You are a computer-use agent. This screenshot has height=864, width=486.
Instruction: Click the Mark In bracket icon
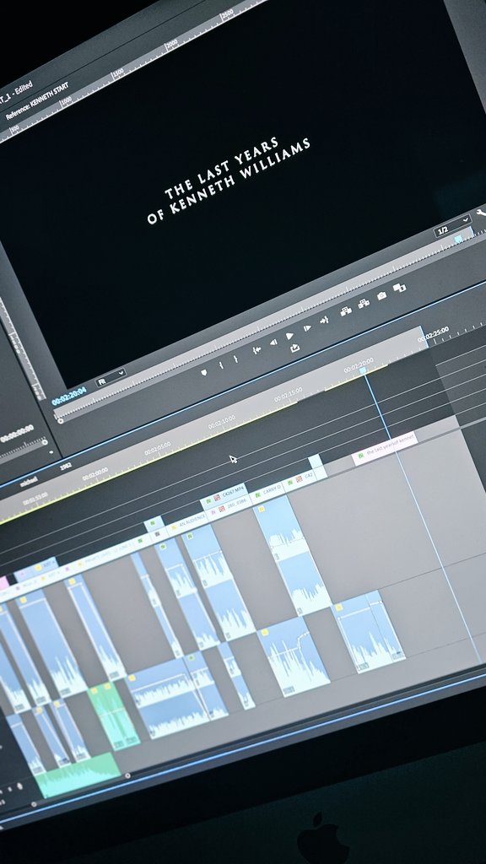[221, 366]
